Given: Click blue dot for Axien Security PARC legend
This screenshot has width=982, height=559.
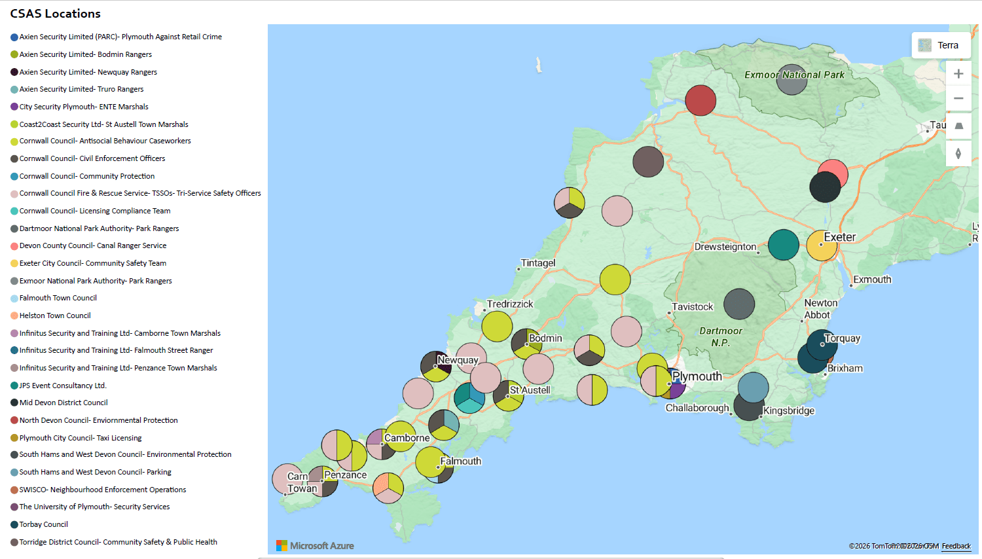Looking at the screenshot, I should click(14, 37).
